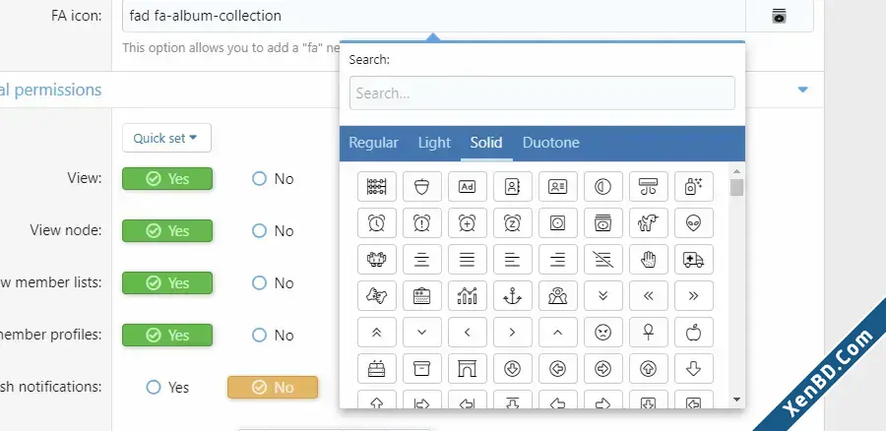The width and height of the screenshot is (886, 431).
Task: Pick the anchor icon
Action: (513, 296)
